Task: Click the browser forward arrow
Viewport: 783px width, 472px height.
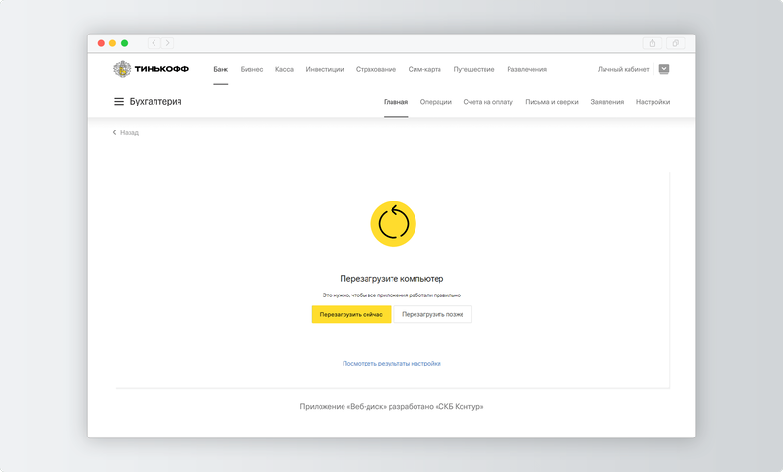Action: 167,43
